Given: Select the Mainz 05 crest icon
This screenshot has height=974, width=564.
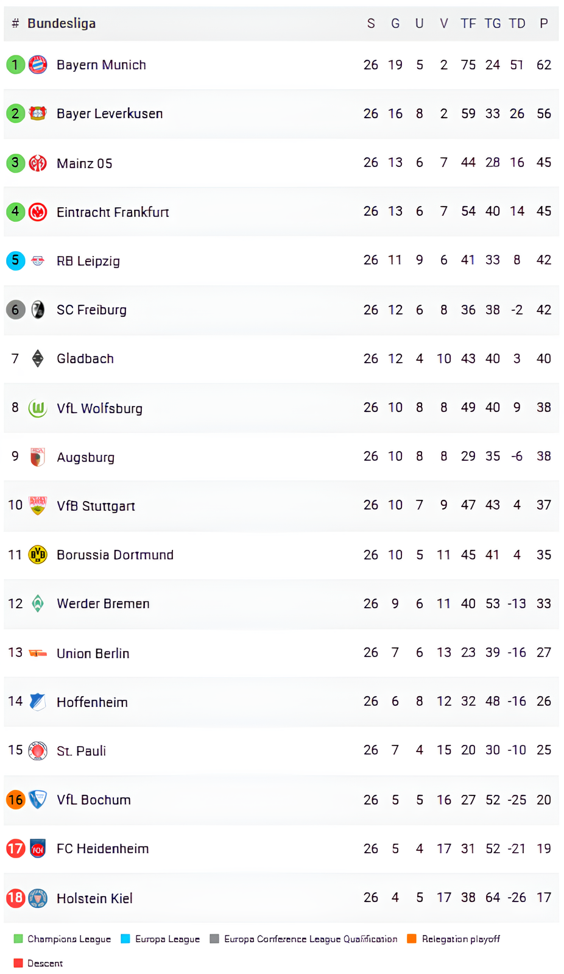Looking at the screenshot, I should pos(38,163).
